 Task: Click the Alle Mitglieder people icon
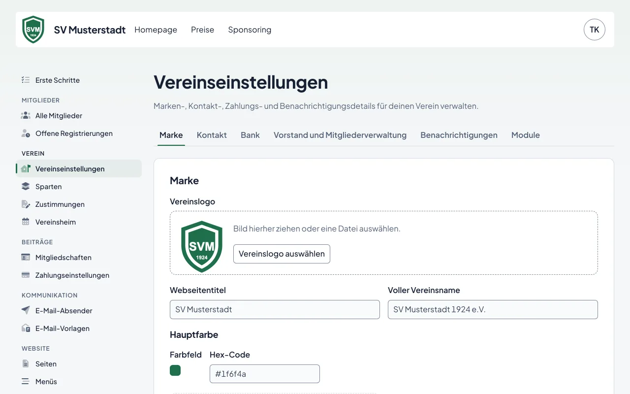tap(26, 115)
